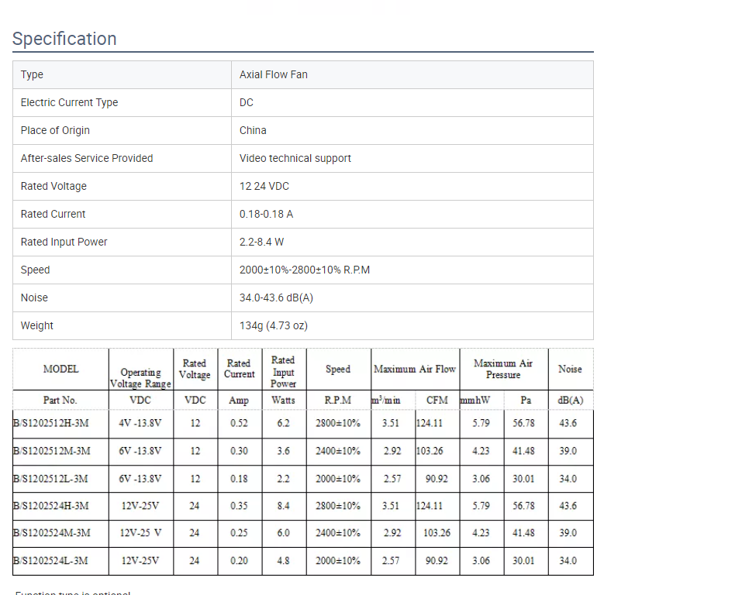The height and width of the screenshot is (595, 742).
Task: Select the "CFM" unit subheader
Action: click(x=437, y=400)
